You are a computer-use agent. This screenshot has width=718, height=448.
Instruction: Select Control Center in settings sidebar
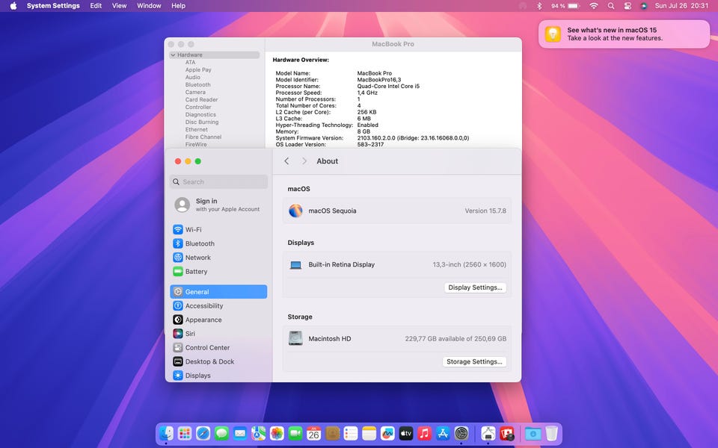pyautogui.click(x=218, y=347)
